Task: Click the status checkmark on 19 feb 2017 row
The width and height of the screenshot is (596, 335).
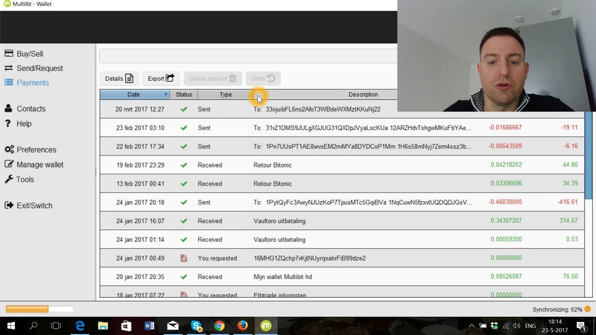Action: click(x=184, y=165)
